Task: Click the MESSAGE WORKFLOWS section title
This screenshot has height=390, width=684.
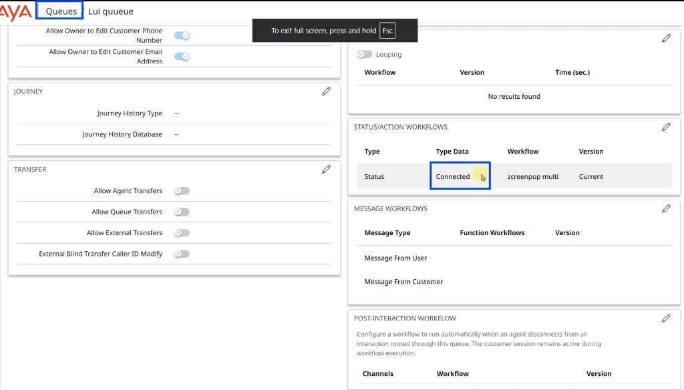Action: 390,208
